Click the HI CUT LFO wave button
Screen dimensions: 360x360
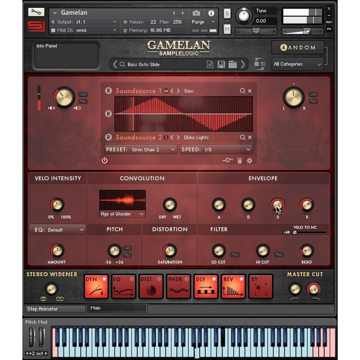279,254
